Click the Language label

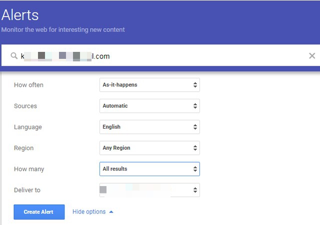click(28, 127)
